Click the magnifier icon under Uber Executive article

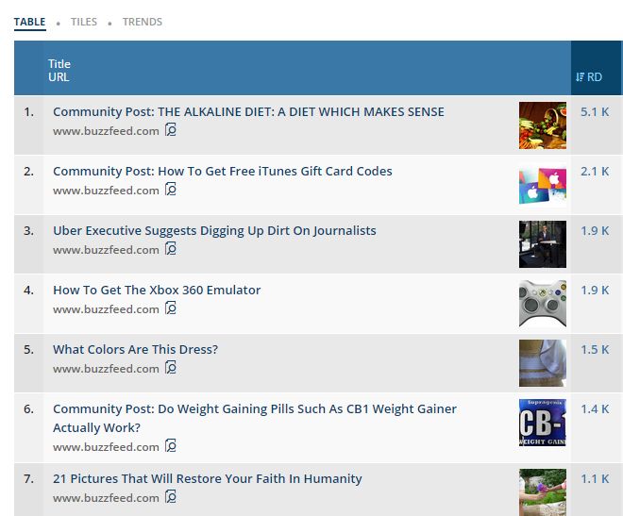(x=171, y=250)
